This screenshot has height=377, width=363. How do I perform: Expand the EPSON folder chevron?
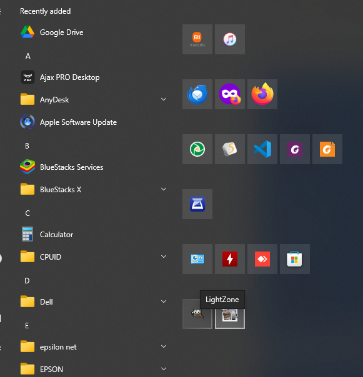tap(164, 369)
